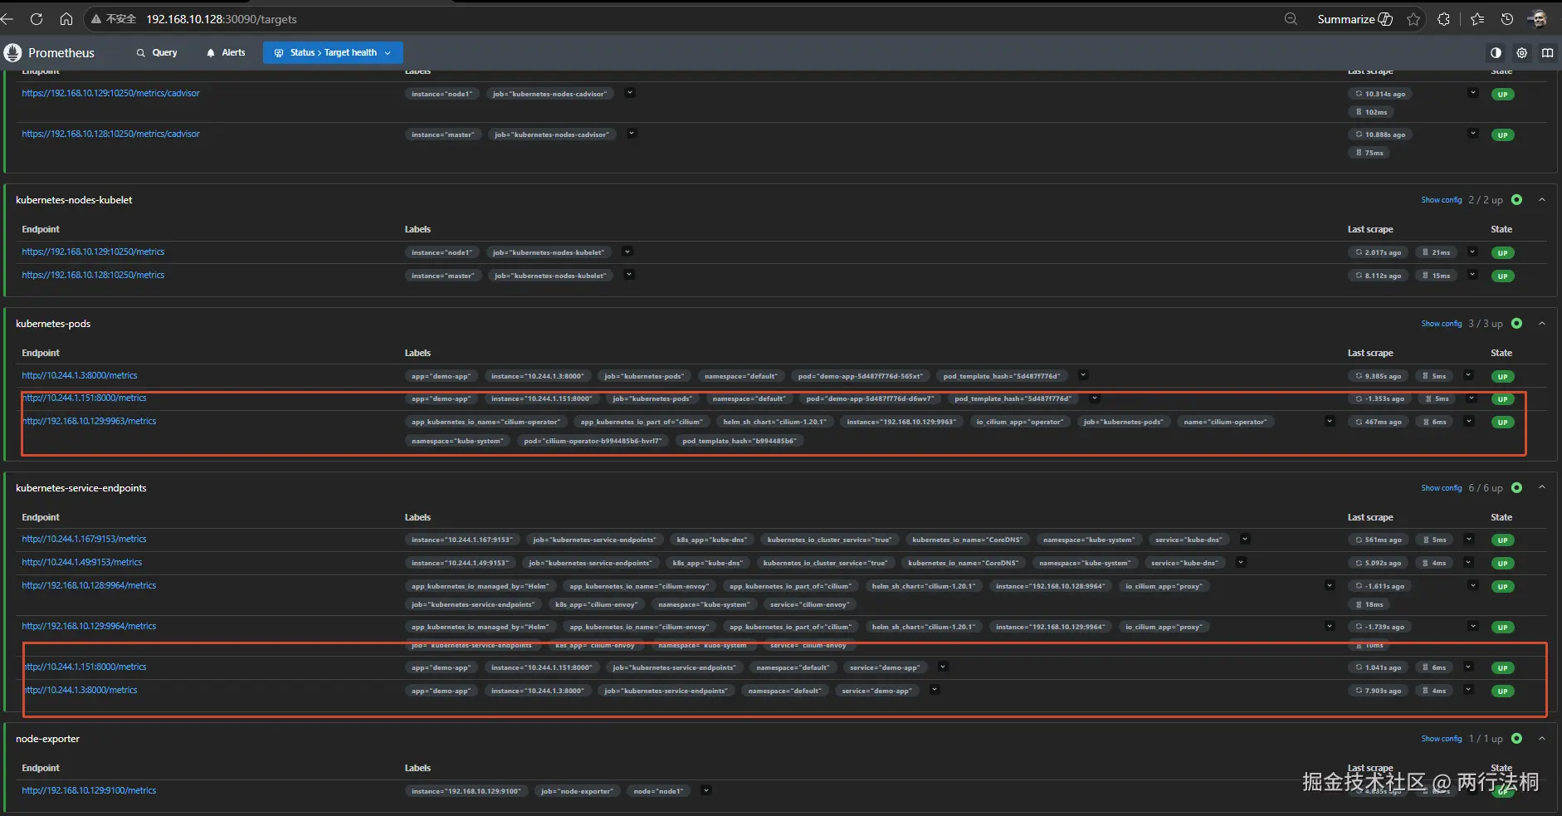Collapse the kubernetes-nodes-kubelet group
This screenshot has width=1562, height=816.
click(x=1542, y=200)
